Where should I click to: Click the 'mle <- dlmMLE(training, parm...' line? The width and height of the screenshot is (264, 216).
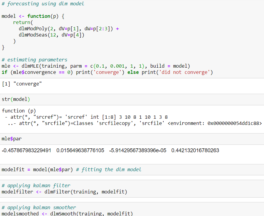pyautogui.click(x=96, y=66)
